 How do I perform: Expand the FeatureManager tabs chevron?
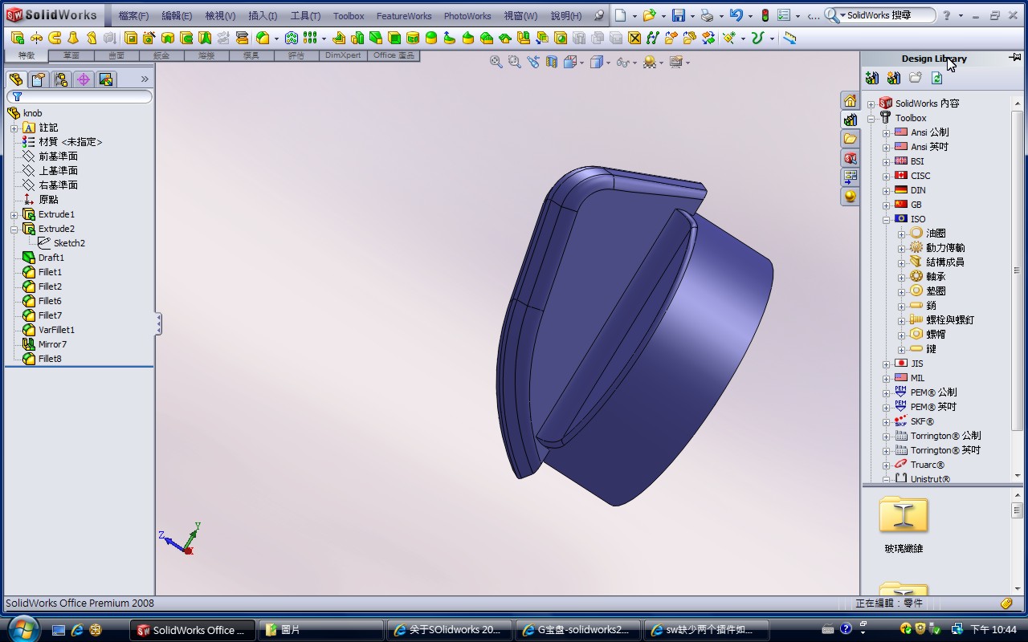[145, 79]
